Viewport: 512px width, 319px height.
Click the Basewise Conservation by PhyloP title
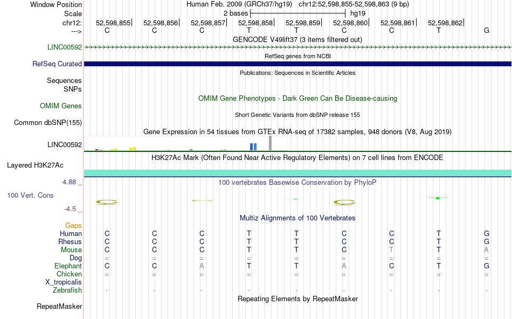tap(297, 183)
